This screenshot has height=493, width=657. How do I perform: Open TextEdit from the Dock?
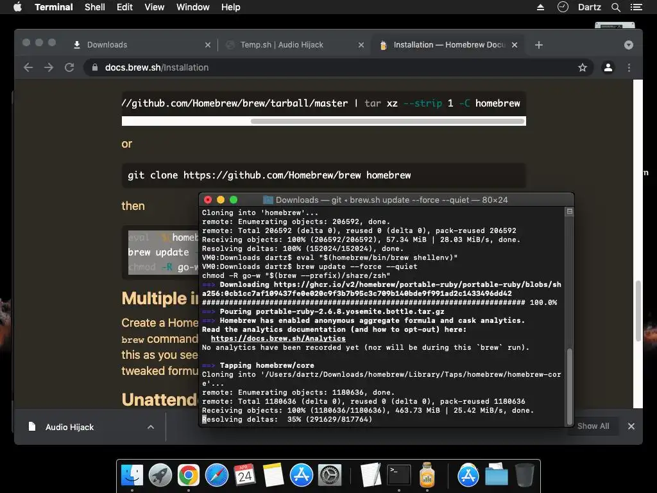370,475
